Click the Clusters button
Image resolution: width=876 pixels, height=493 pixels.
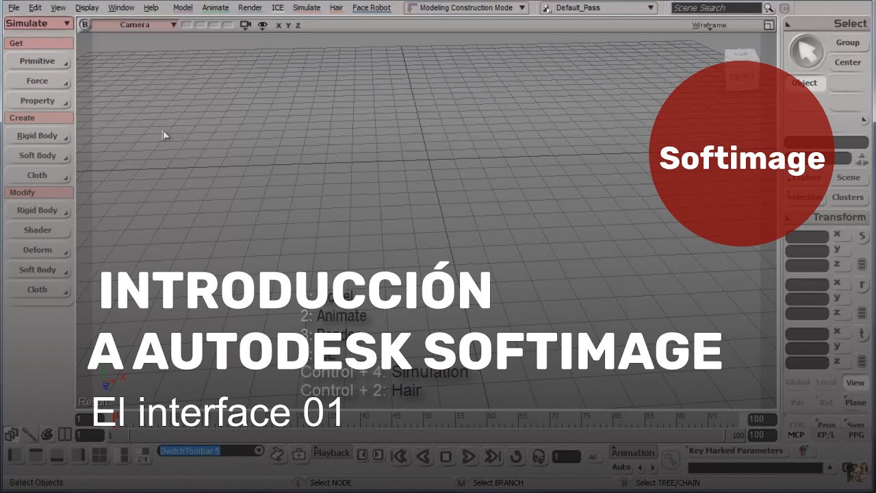point(848,197)
